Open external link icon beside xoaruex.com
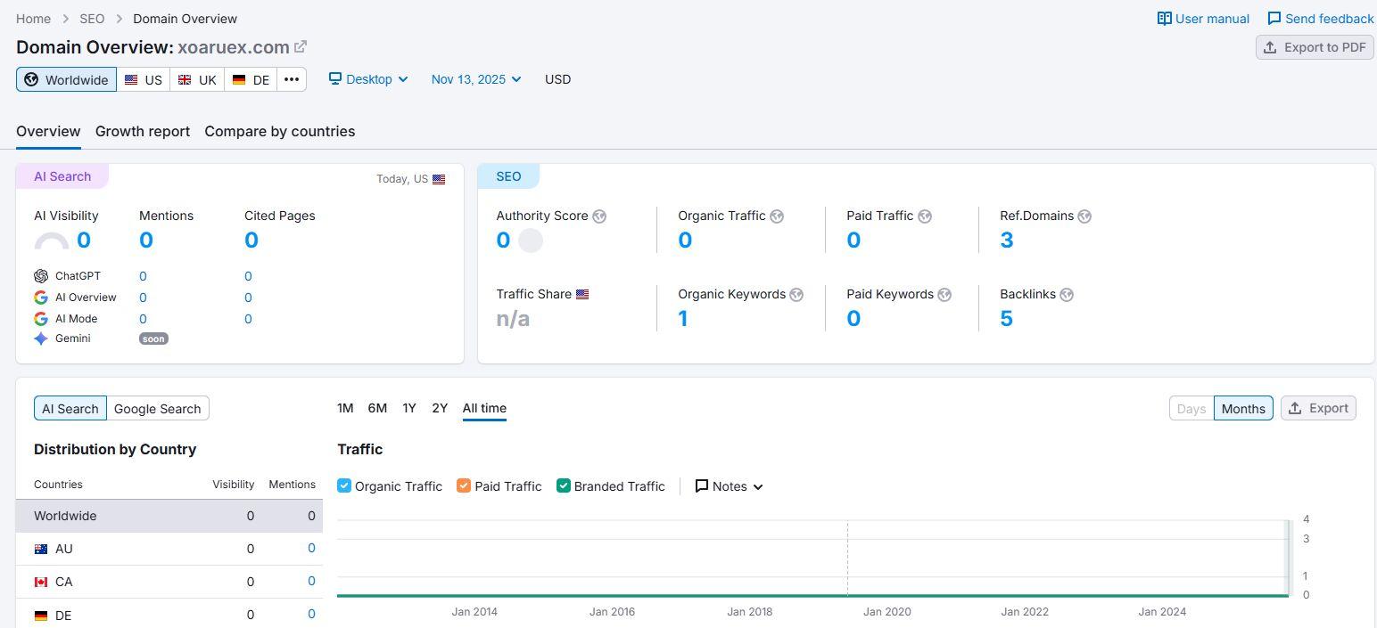Viewport: 1377px width, 628px height. (x=301, y=46)
